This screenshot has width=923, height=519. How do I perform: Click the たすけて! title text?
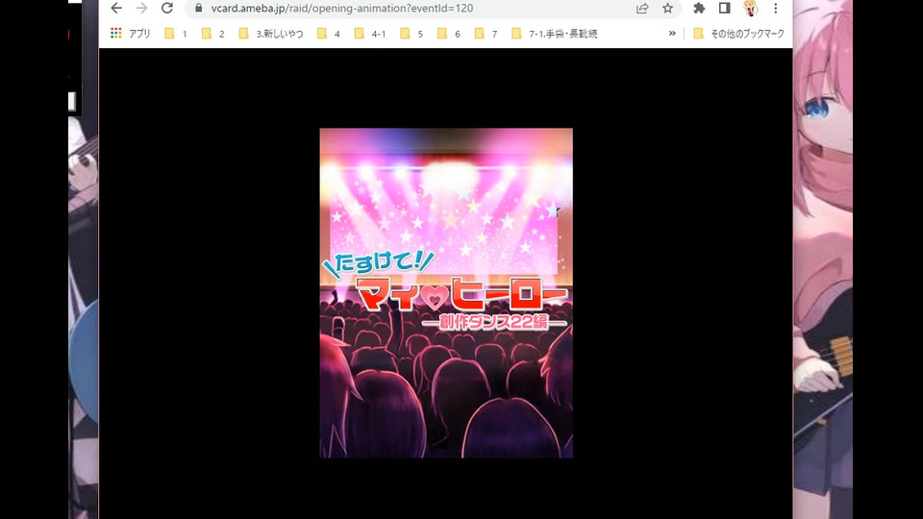tap(379, 263)
